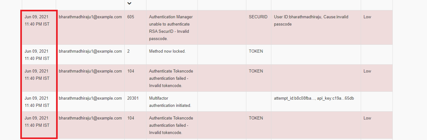Viewport: 427px width, 140px height.
Task: Click the email in the 20301 event row
Action: click(90, 98)
